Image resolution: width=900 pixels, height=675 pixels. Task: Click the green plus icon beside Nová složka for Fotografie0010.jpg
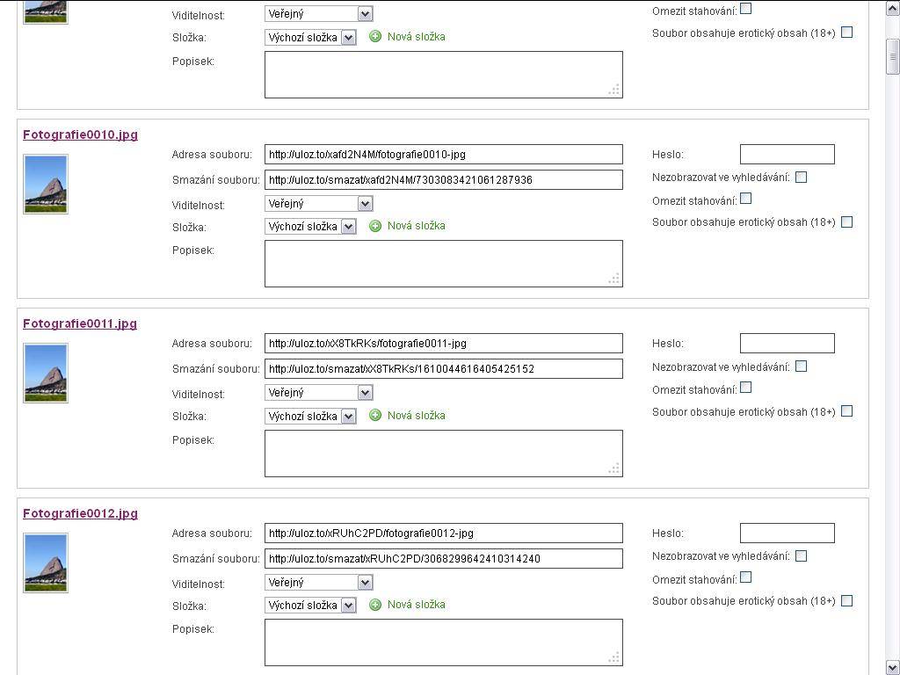tap(374, 226)
